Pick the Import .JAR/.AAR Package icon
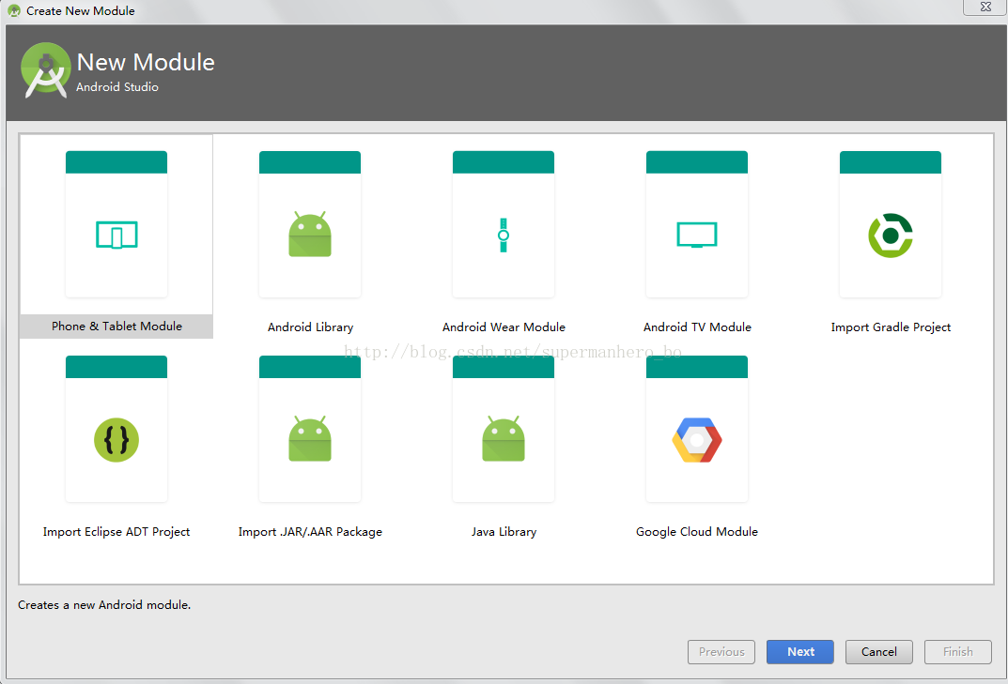Screen dimensions: 1008x684 click(310, 439)
